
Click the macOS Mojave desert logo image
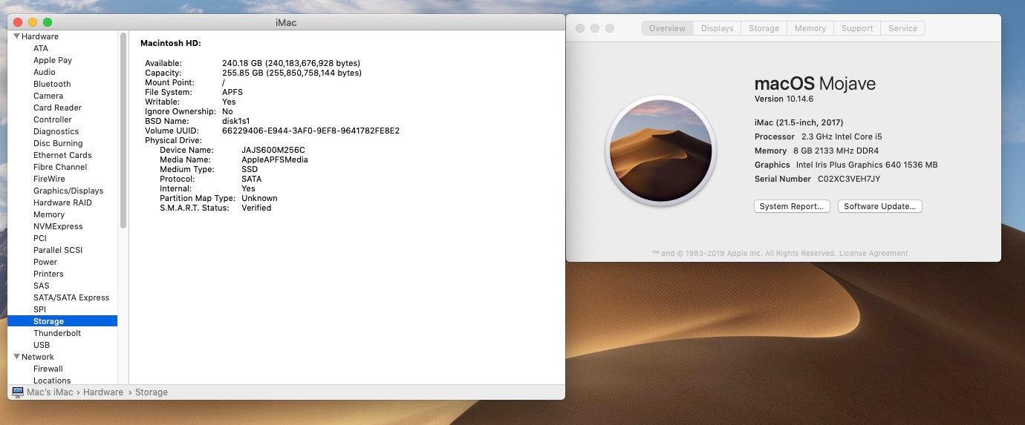click(660, 151)
